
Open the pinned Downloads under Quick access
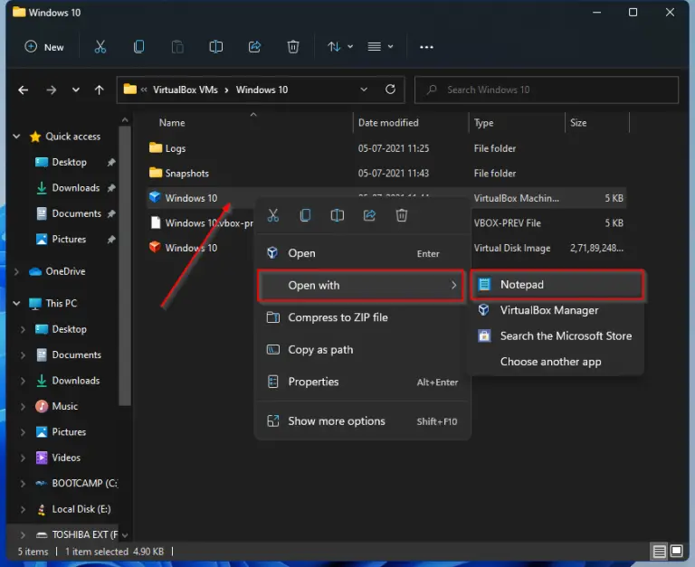pyautogui.click(x=75, y=188)
